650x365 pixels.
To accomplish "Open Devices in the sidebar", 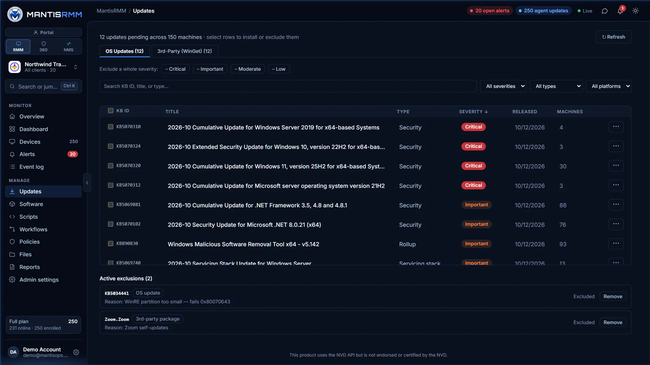I will 43,142.
